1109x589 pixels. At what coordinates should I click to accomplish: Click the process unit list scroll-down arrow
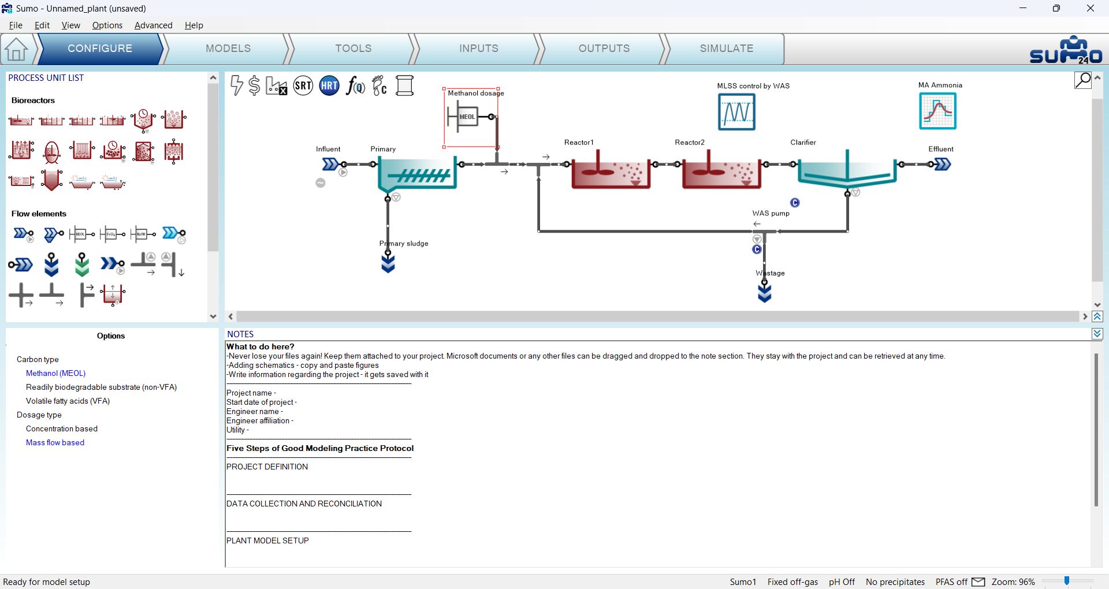click(213, 316)
